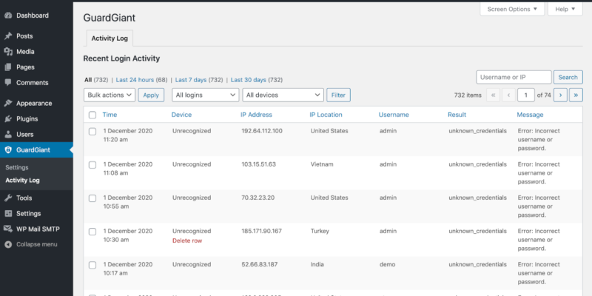This screenshot has width=592, height=296.
Task: Click the '732 items' count text
Action: point(468,95)
